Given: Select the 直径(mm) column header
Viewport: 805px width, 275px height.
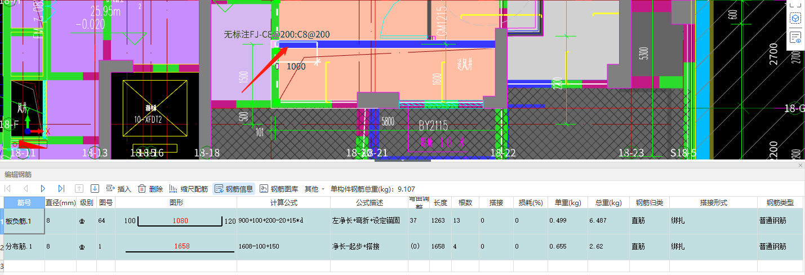Looking at the screenshot, I should click(60, 202).
